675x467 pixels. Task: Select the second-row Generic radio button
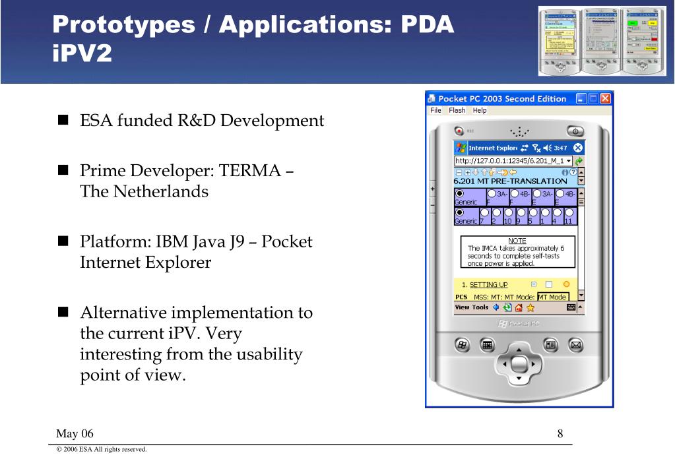click(x=459, y=212)
